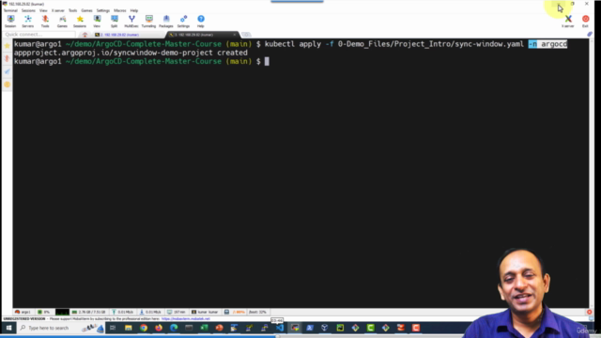Click the download speed status entry
This screenshot has height=338, width=601.
pos(150,312)
